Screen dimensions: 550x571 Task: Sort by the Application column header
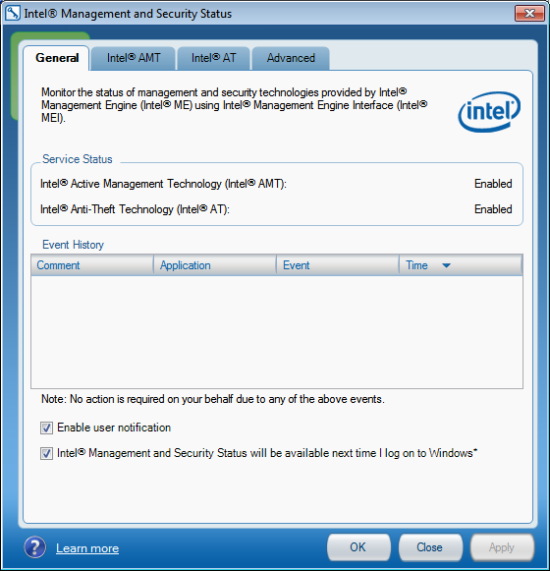pos(215,265)
